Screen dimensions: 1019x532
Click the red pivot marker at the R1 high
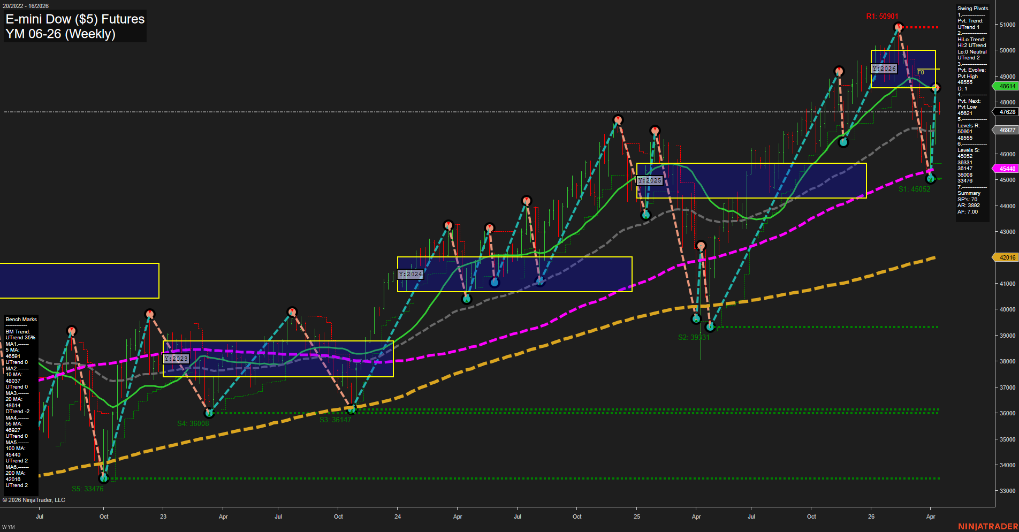(x=898, y=25)
